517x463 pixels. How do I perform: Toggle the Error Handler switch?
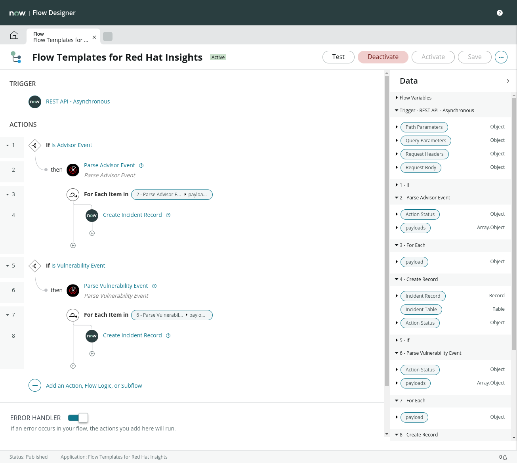coord(78,418)
